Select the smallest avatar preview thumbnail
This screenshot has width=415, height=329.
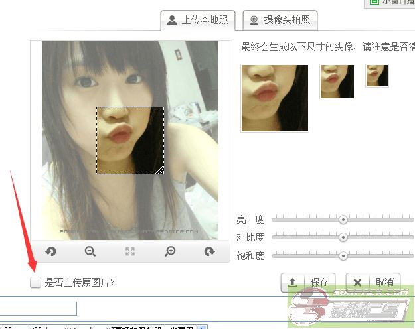click(376, 76)
